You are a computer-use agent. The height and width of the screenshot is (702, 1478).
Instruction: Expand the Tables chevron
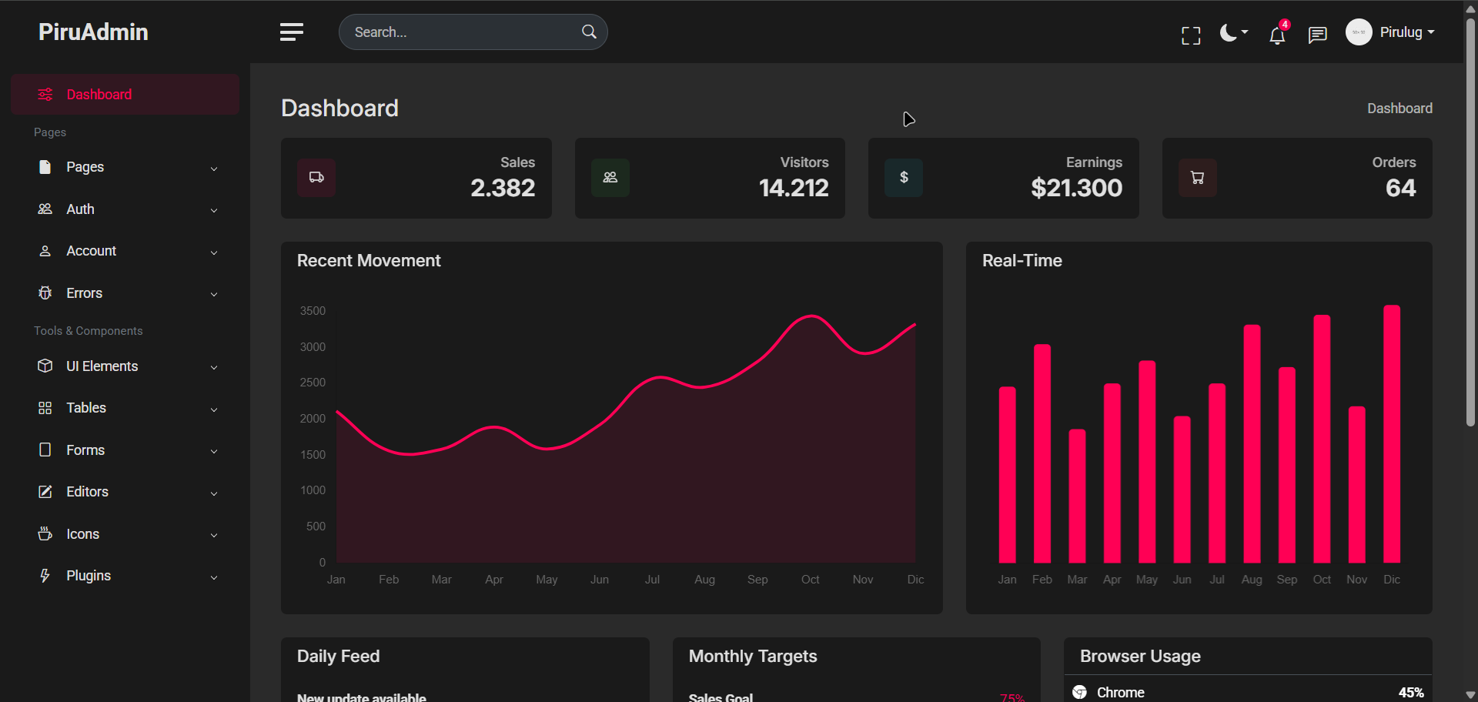pyautogui.click(x=214, y=409)
